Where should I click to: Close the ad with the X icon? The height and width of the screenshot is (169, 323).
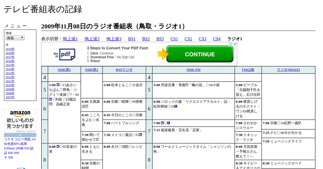point(235,44)
